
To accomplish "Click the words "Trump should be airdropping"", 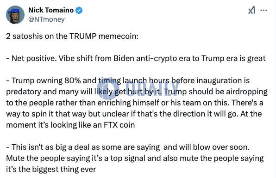I will pyautogui.click(x=216, y=92).
